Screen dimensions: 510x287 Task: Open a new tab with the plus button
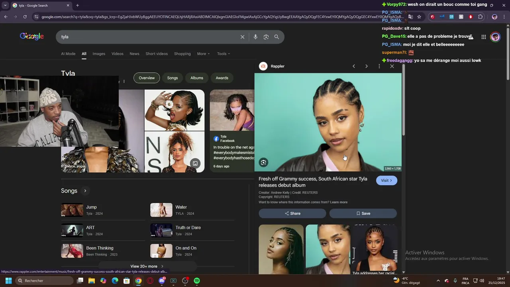pyautogui.click(x=77, y=5)
